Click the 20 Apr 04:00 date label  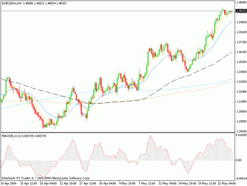[48, 184]
